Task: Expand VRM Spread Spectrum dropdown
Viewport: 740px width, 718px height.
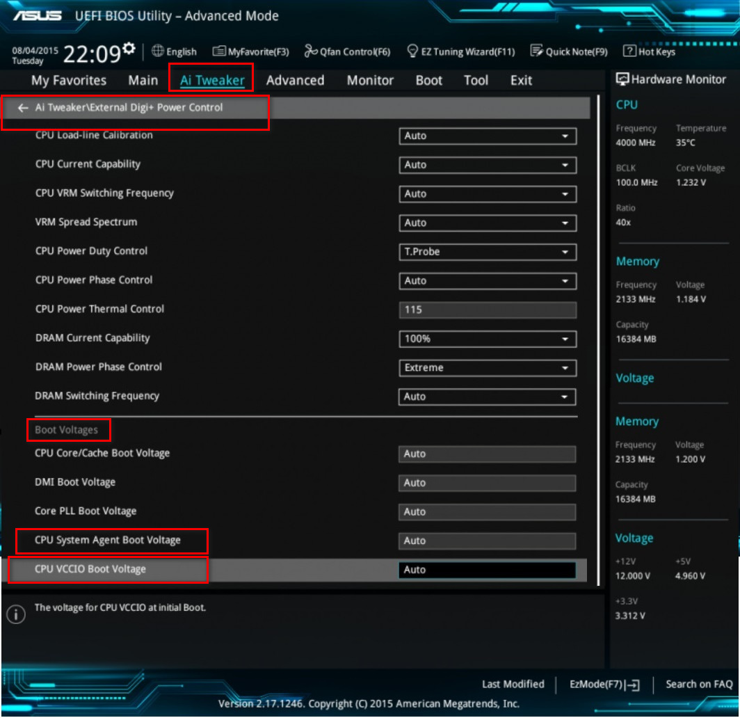Action: point(487,223)
